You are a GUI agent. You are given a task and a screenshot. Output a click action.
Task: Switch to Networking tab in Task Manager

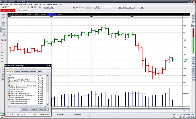click(x=33, y=72)
